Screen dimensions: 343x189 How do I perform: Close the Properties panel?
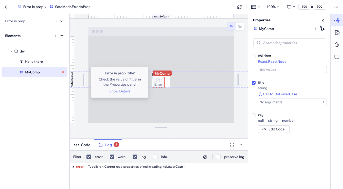click(323, 20)
